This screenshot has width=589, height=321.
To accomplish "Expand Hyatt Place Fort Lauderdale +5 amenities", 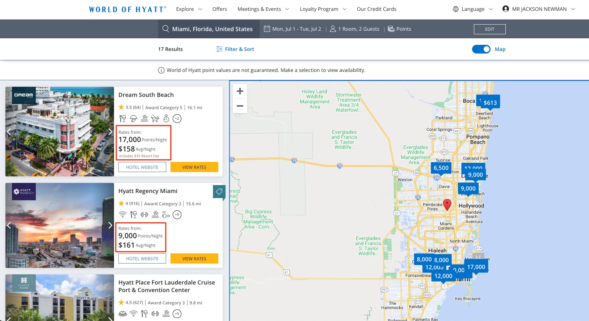I will (177, 313).
